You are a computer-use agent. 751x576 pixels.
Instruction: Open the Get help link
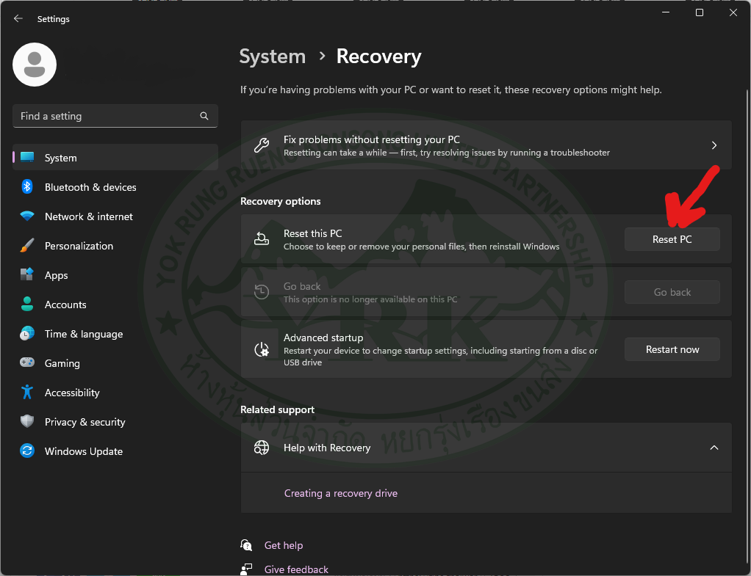284,545
